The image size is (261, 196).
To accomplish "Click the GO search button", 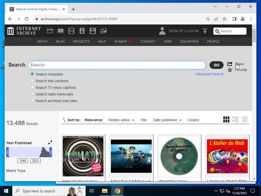I will point(216,65).
